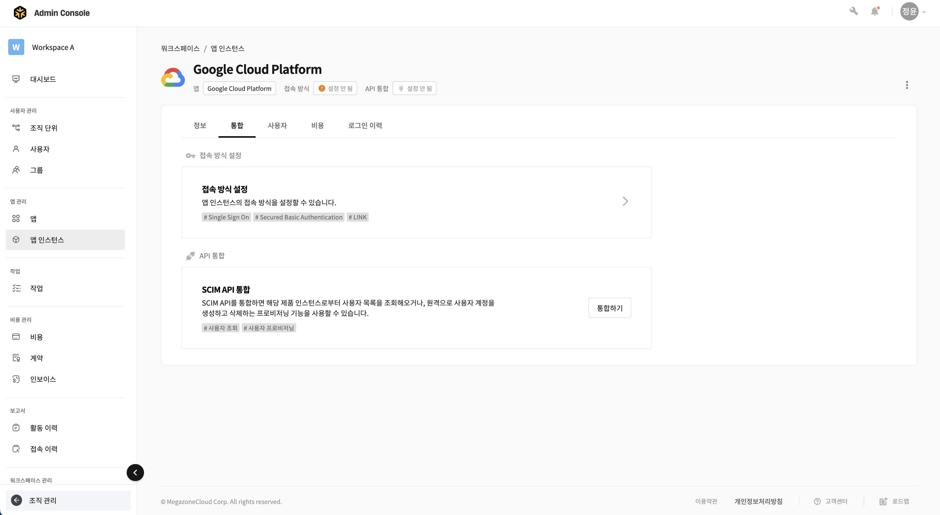
Task: Open 접속 방식 설정 via right chevron
Action: (x=625, y=202)
